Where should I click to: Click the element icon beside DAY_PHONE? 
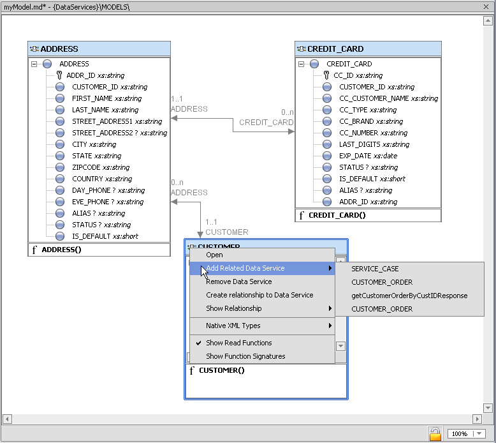pyautogui.click(x=60, y=190)
